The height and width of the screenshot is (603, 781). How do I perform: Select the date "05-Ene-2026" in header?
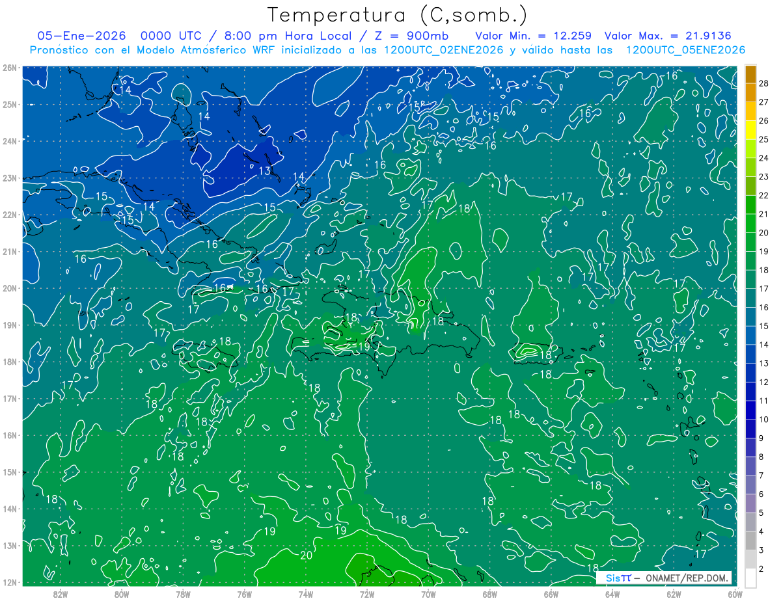point(82,36)
